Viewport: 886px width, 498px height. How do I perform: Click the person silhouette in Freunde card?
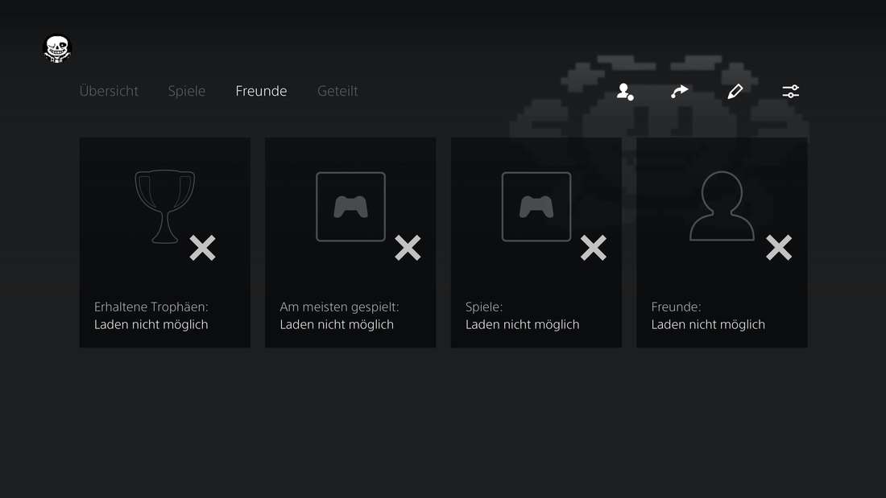click(x=722, y=207)
